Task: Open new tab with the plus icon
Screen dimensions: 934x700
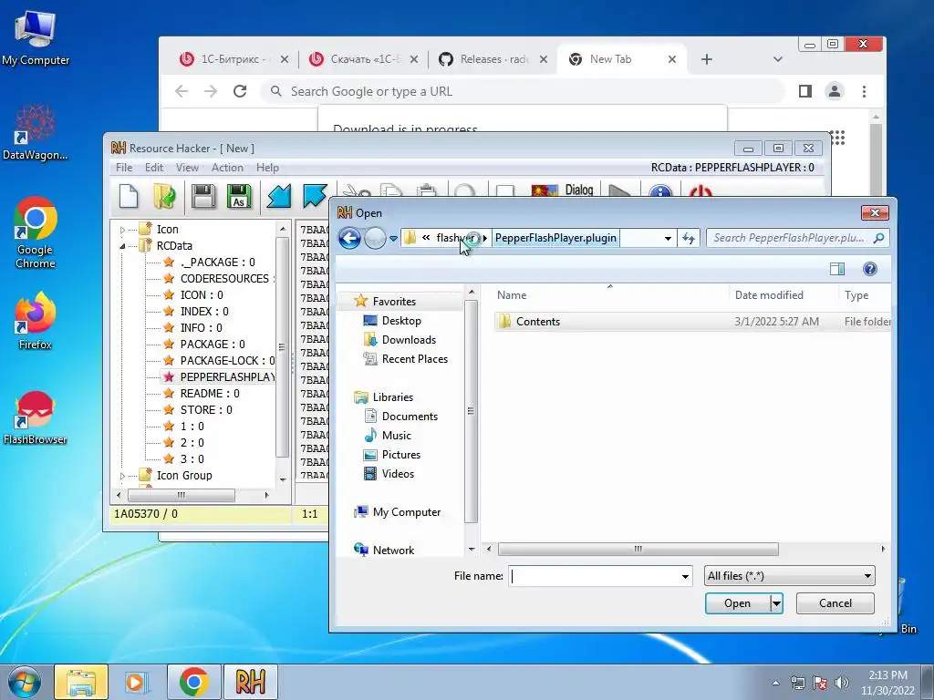Action: click(707, 59)
